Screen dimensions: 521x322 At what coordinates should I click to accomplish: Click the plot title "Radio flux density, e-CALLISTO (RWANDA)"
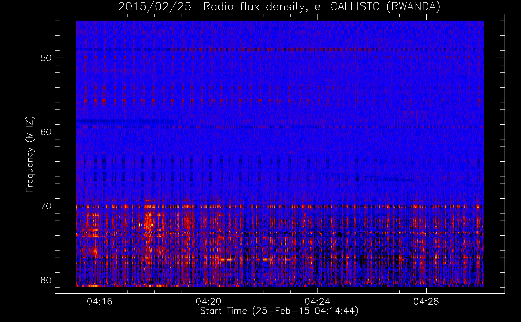click(322, 6)
